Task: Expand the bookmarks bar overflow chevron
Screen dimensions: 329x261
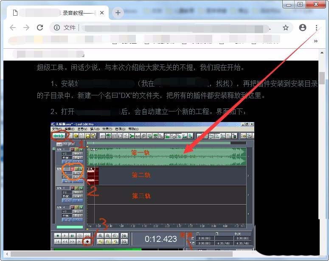Action: click(x=315, y=41)
